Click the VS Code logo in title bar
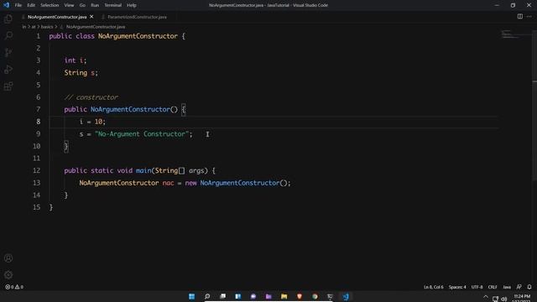This screenshot has height=302, width=537. (x=6, y=5)
